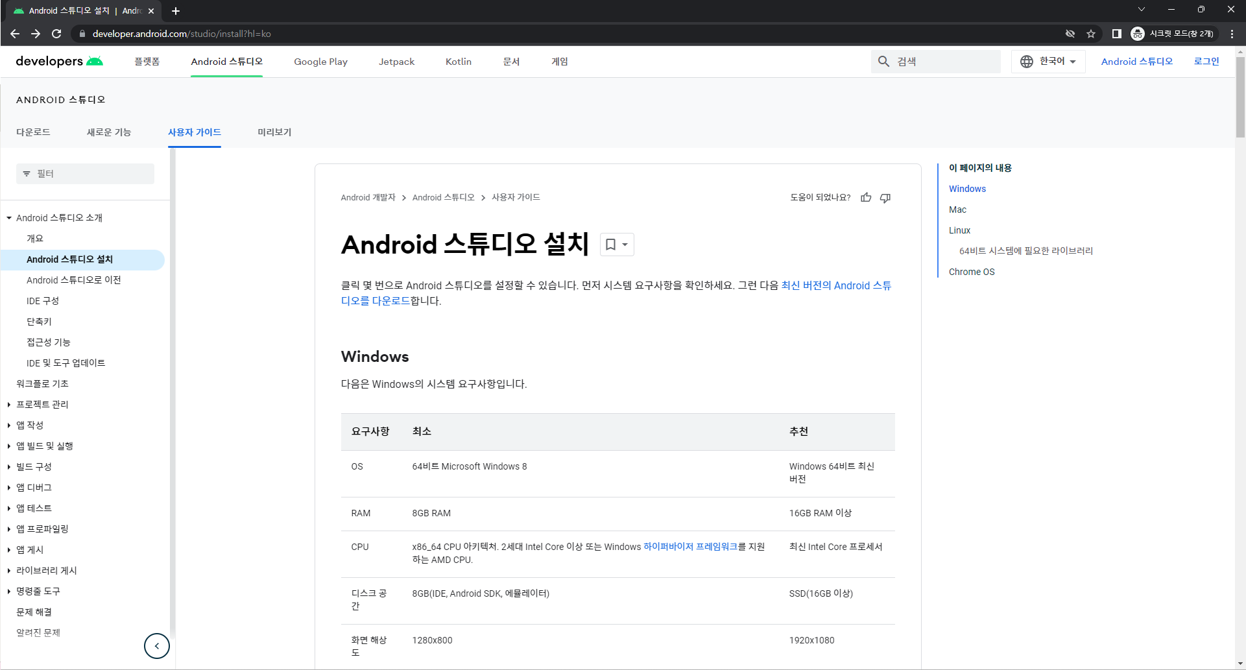This screenshot has width=1246, height=670.
Task: Click third-party cookie blocked eye icon
Action: (1070, 34)
